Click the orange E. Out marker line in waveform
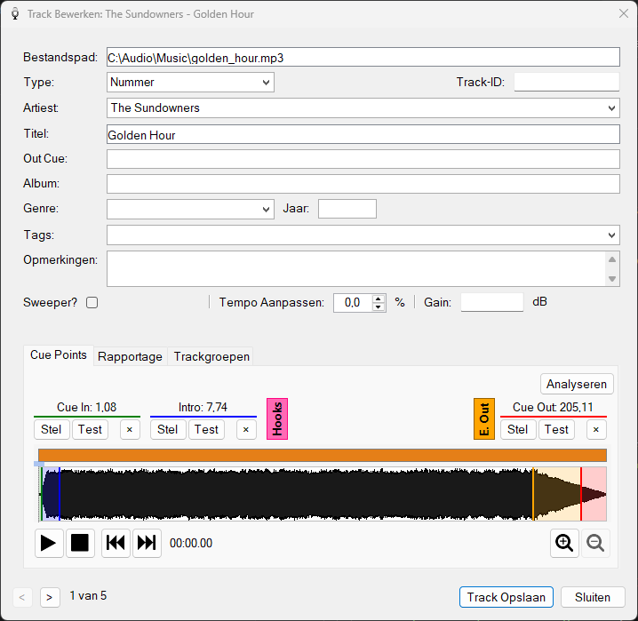638x621 pixels. pos(533,494)
